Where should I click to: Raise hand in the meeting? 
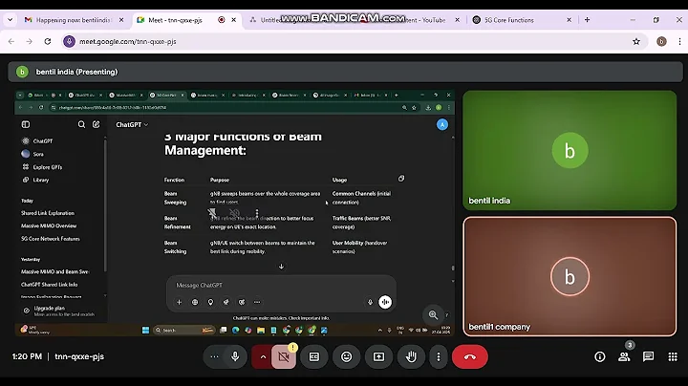click(411, 356)
